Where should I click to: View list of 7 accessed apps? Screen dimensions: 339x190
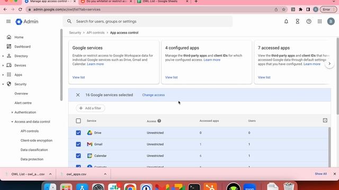pos(264,78)
